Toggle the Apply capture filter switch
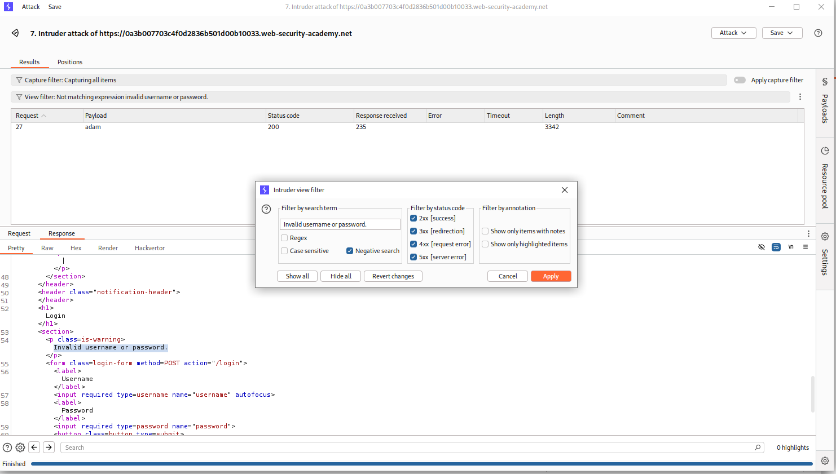Image resolution: width=836 pixels, height=474 pixels. pos(740,80)
